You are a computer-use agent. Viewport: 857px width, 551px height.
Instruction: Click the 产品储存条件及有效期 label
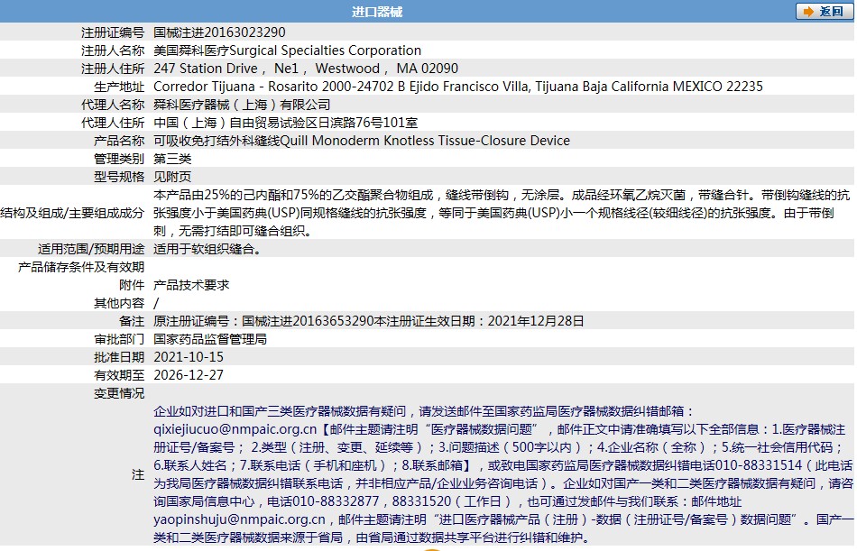point(81,267)
